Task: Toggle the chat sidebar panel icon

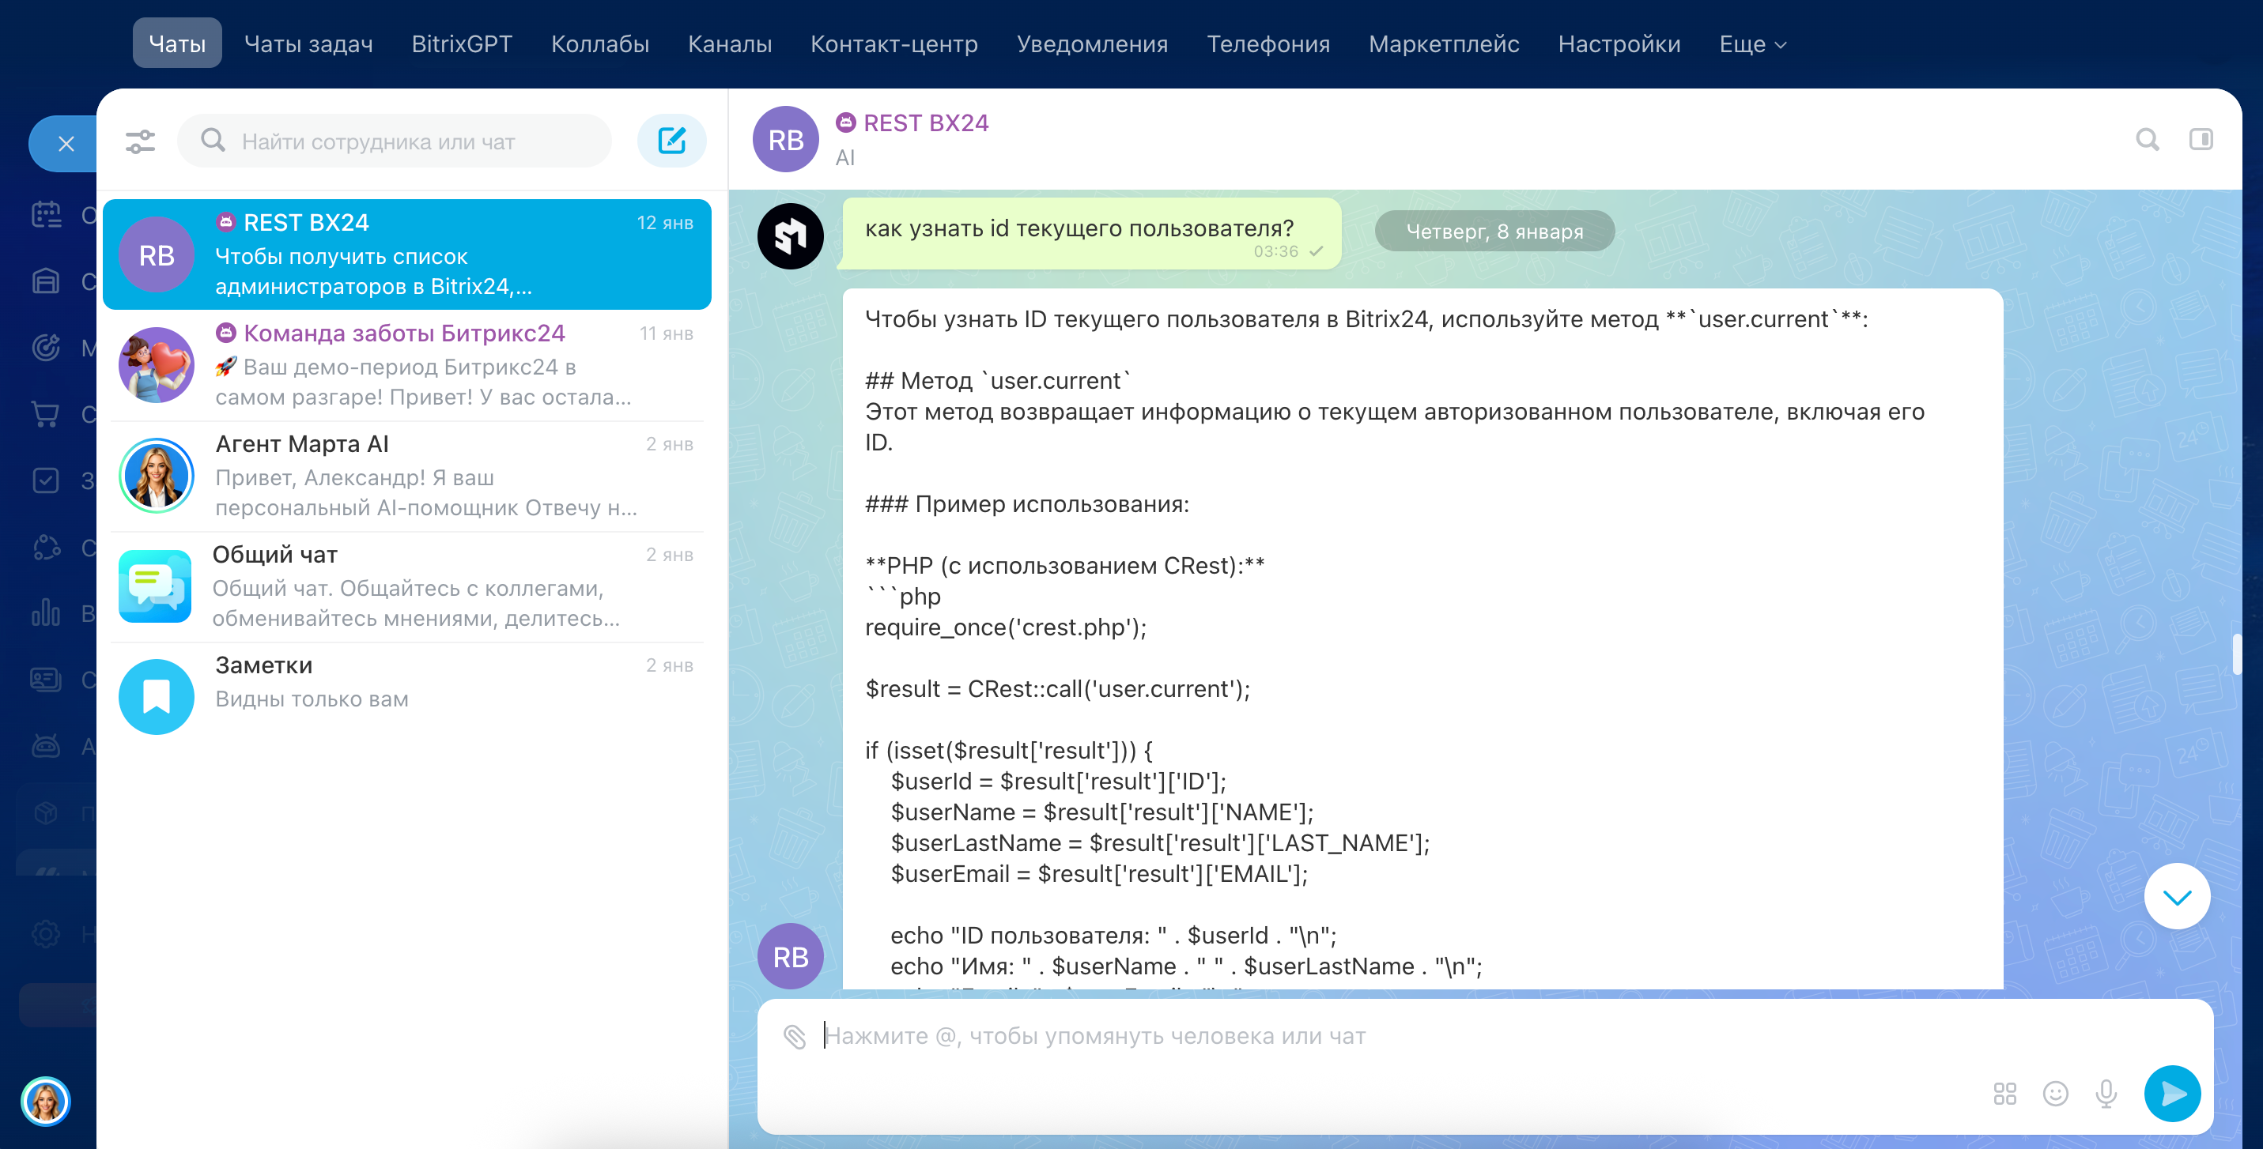Action: (2201, 140)
